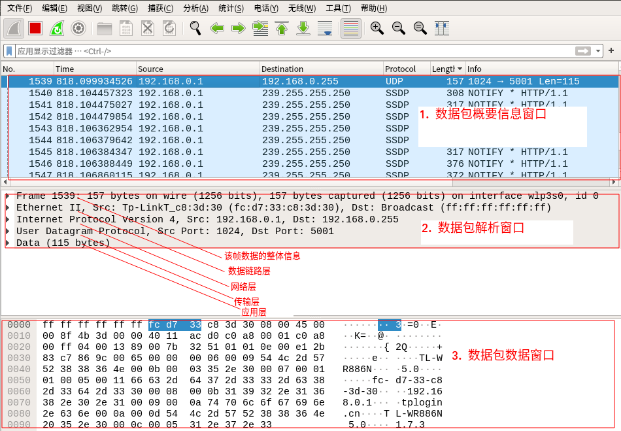Click ASCII text tplogin in hex pane
This screenshot has height=431, width=621.
click(422, 402)
